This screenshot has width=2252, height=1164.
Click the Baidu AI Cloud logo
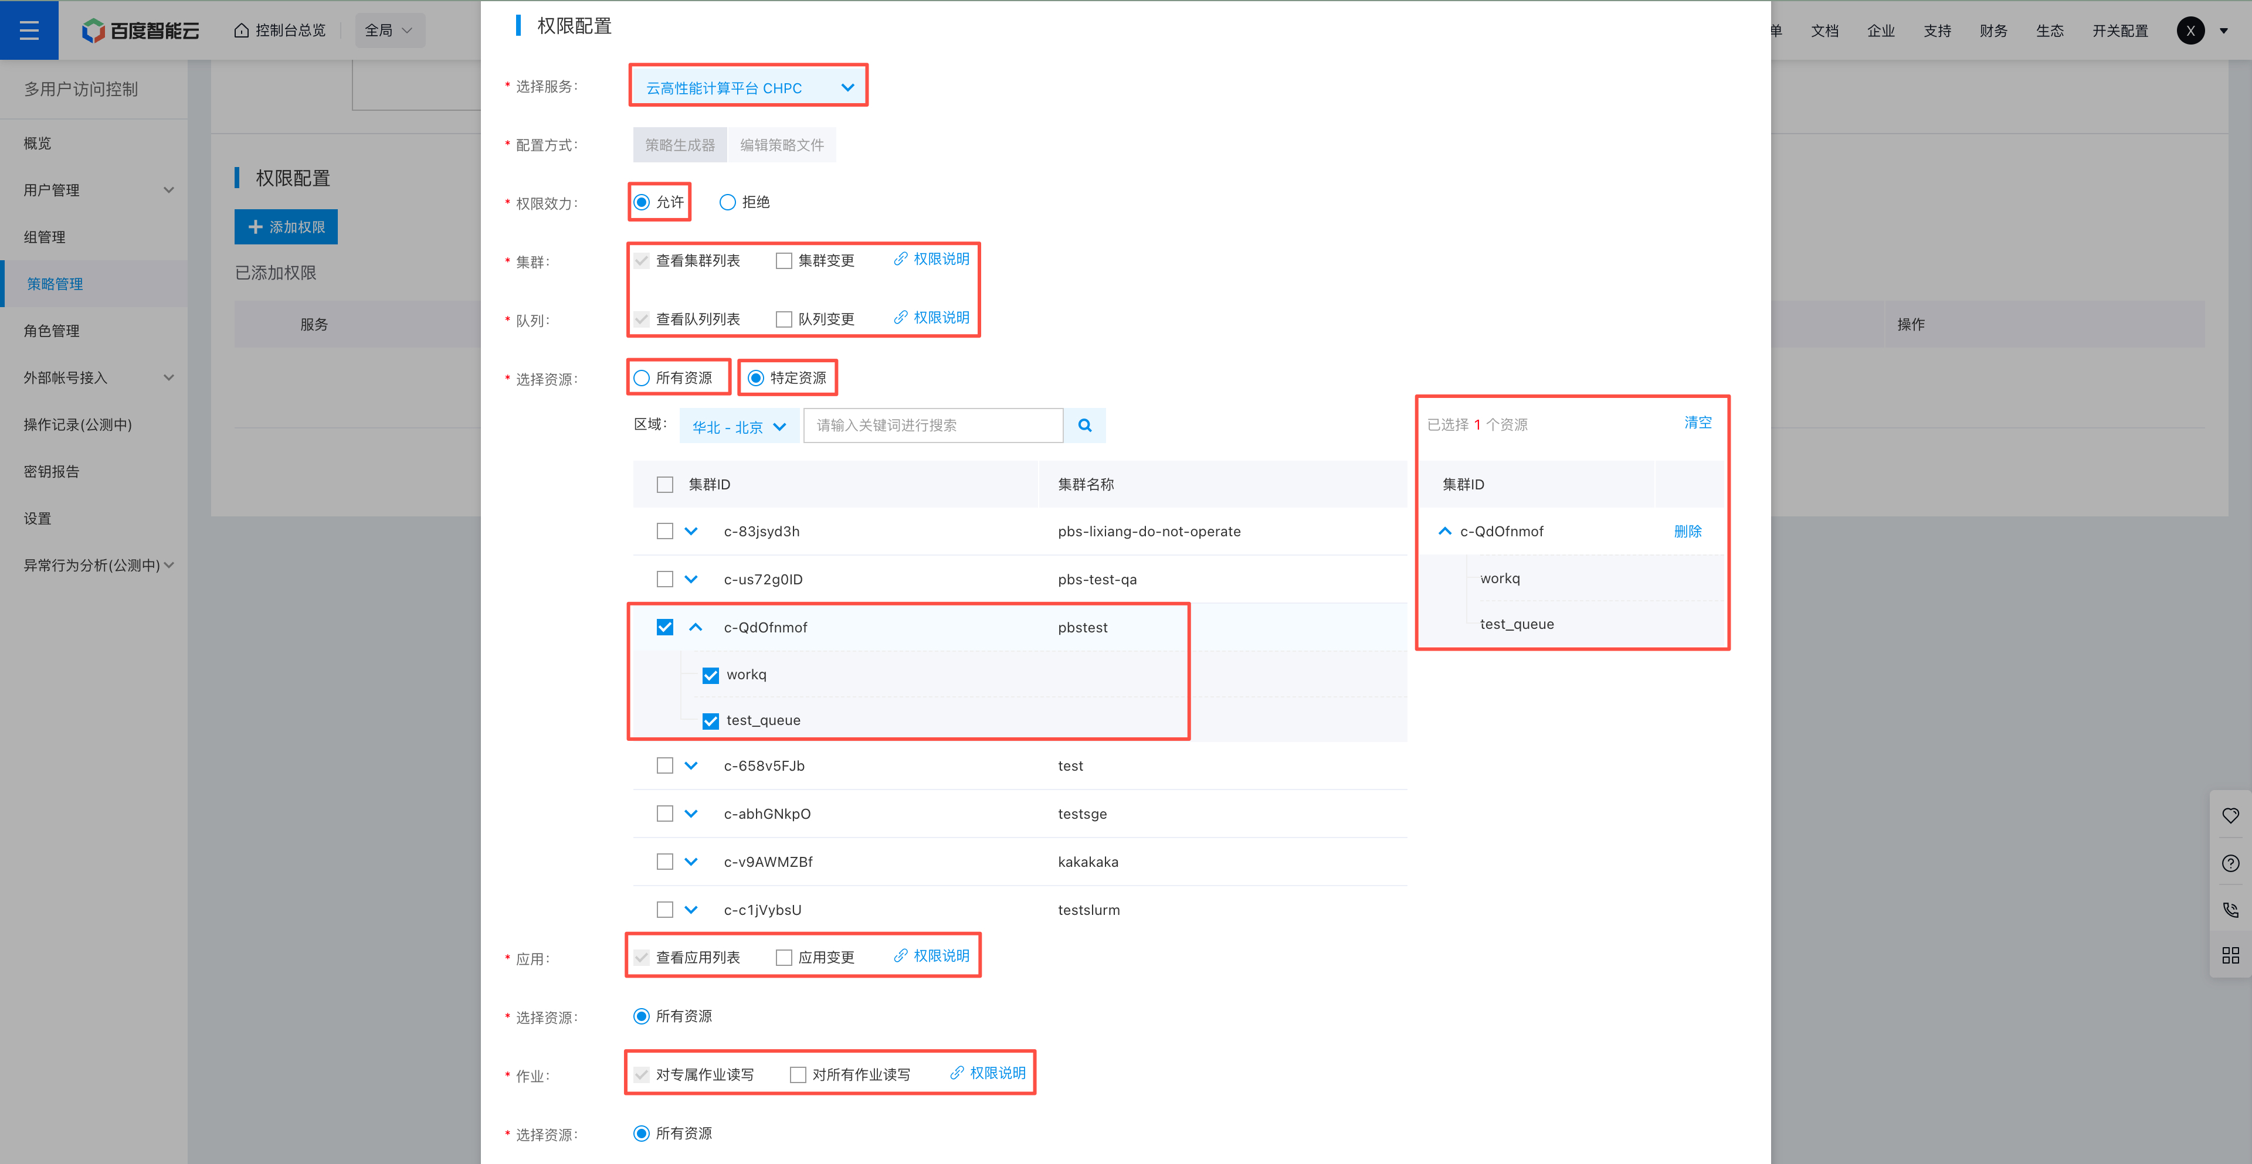pyautogui.click(x=141, y=30)
